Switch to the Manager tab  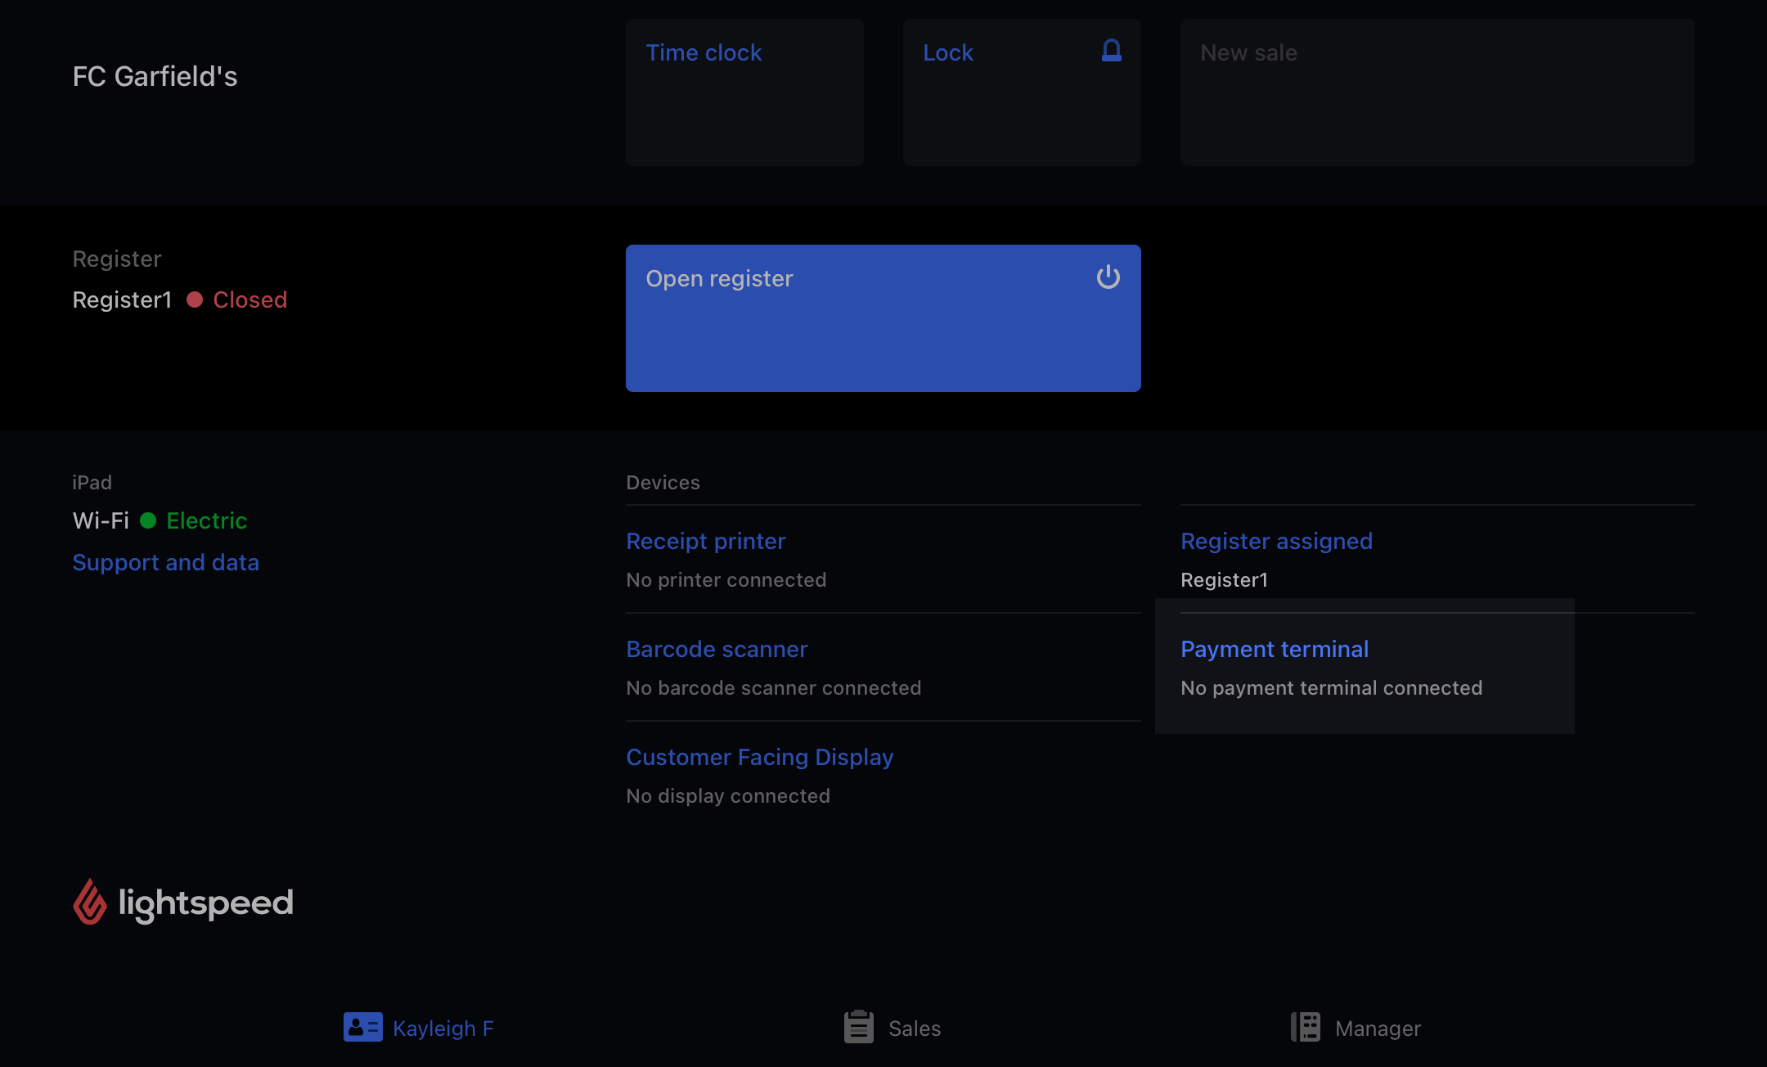coord(1377,1029)
